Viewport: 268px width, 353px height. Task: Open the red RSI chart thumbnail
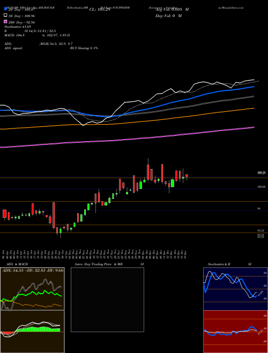(x=235, y=332)
